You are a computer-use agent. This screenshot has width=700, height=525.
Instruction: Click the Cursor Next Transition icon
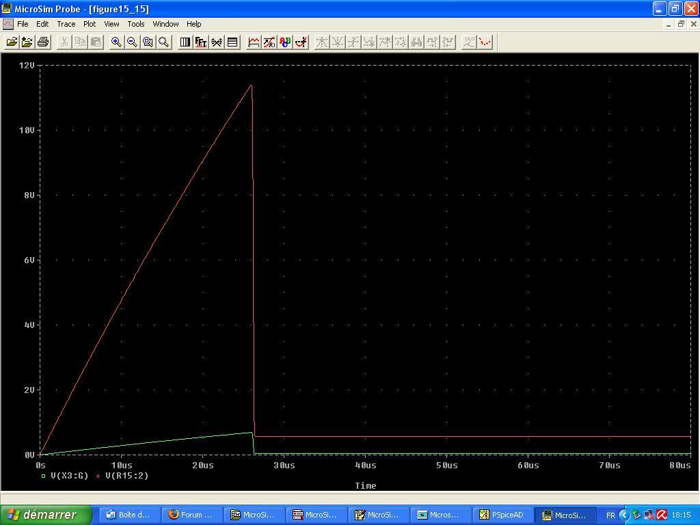tap(433, 42)
